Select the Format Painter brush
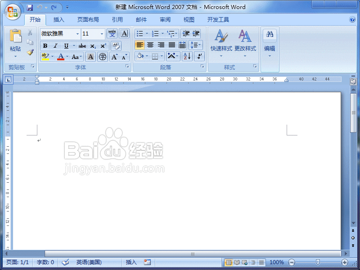Image resolution: width=360 pixels, height=270 pixels. [30, 52]
